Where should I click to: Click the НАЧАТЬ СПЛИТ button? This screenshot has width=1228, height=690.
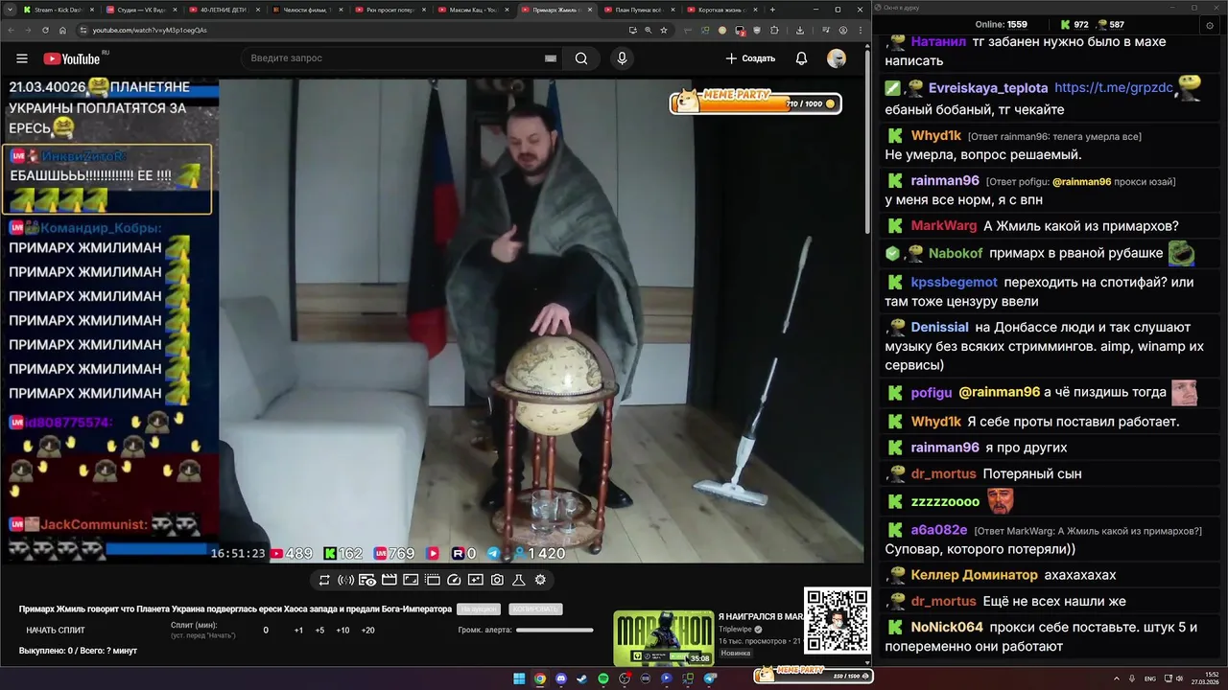tap(56, 631)
